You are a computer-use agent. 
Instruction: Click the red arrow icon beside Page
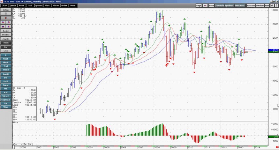click(205, 6)
